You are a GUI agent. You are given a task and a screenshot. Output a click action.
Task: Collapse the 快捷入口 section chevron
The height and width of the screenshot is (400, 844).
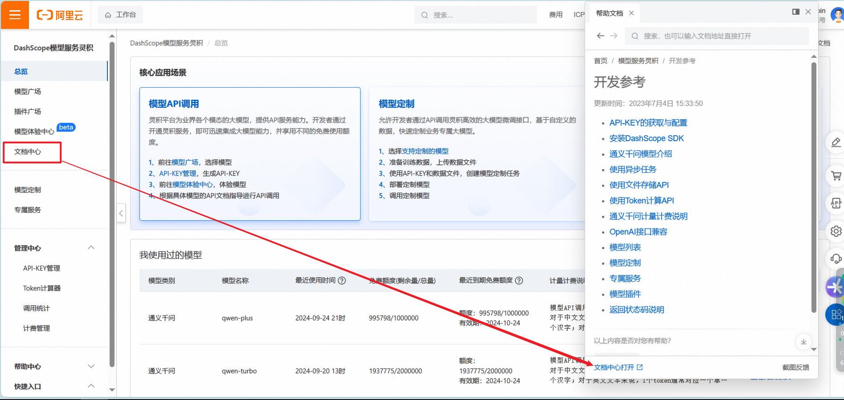click(x=91, y=386)
